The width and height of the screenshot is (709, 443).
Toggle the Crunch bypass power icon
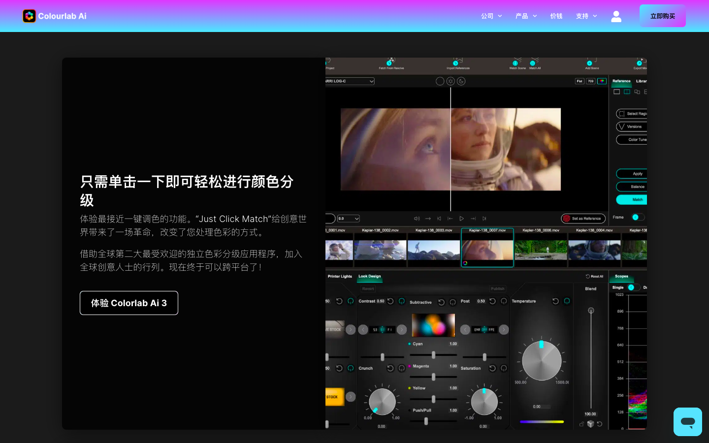[x=402, y=368]
